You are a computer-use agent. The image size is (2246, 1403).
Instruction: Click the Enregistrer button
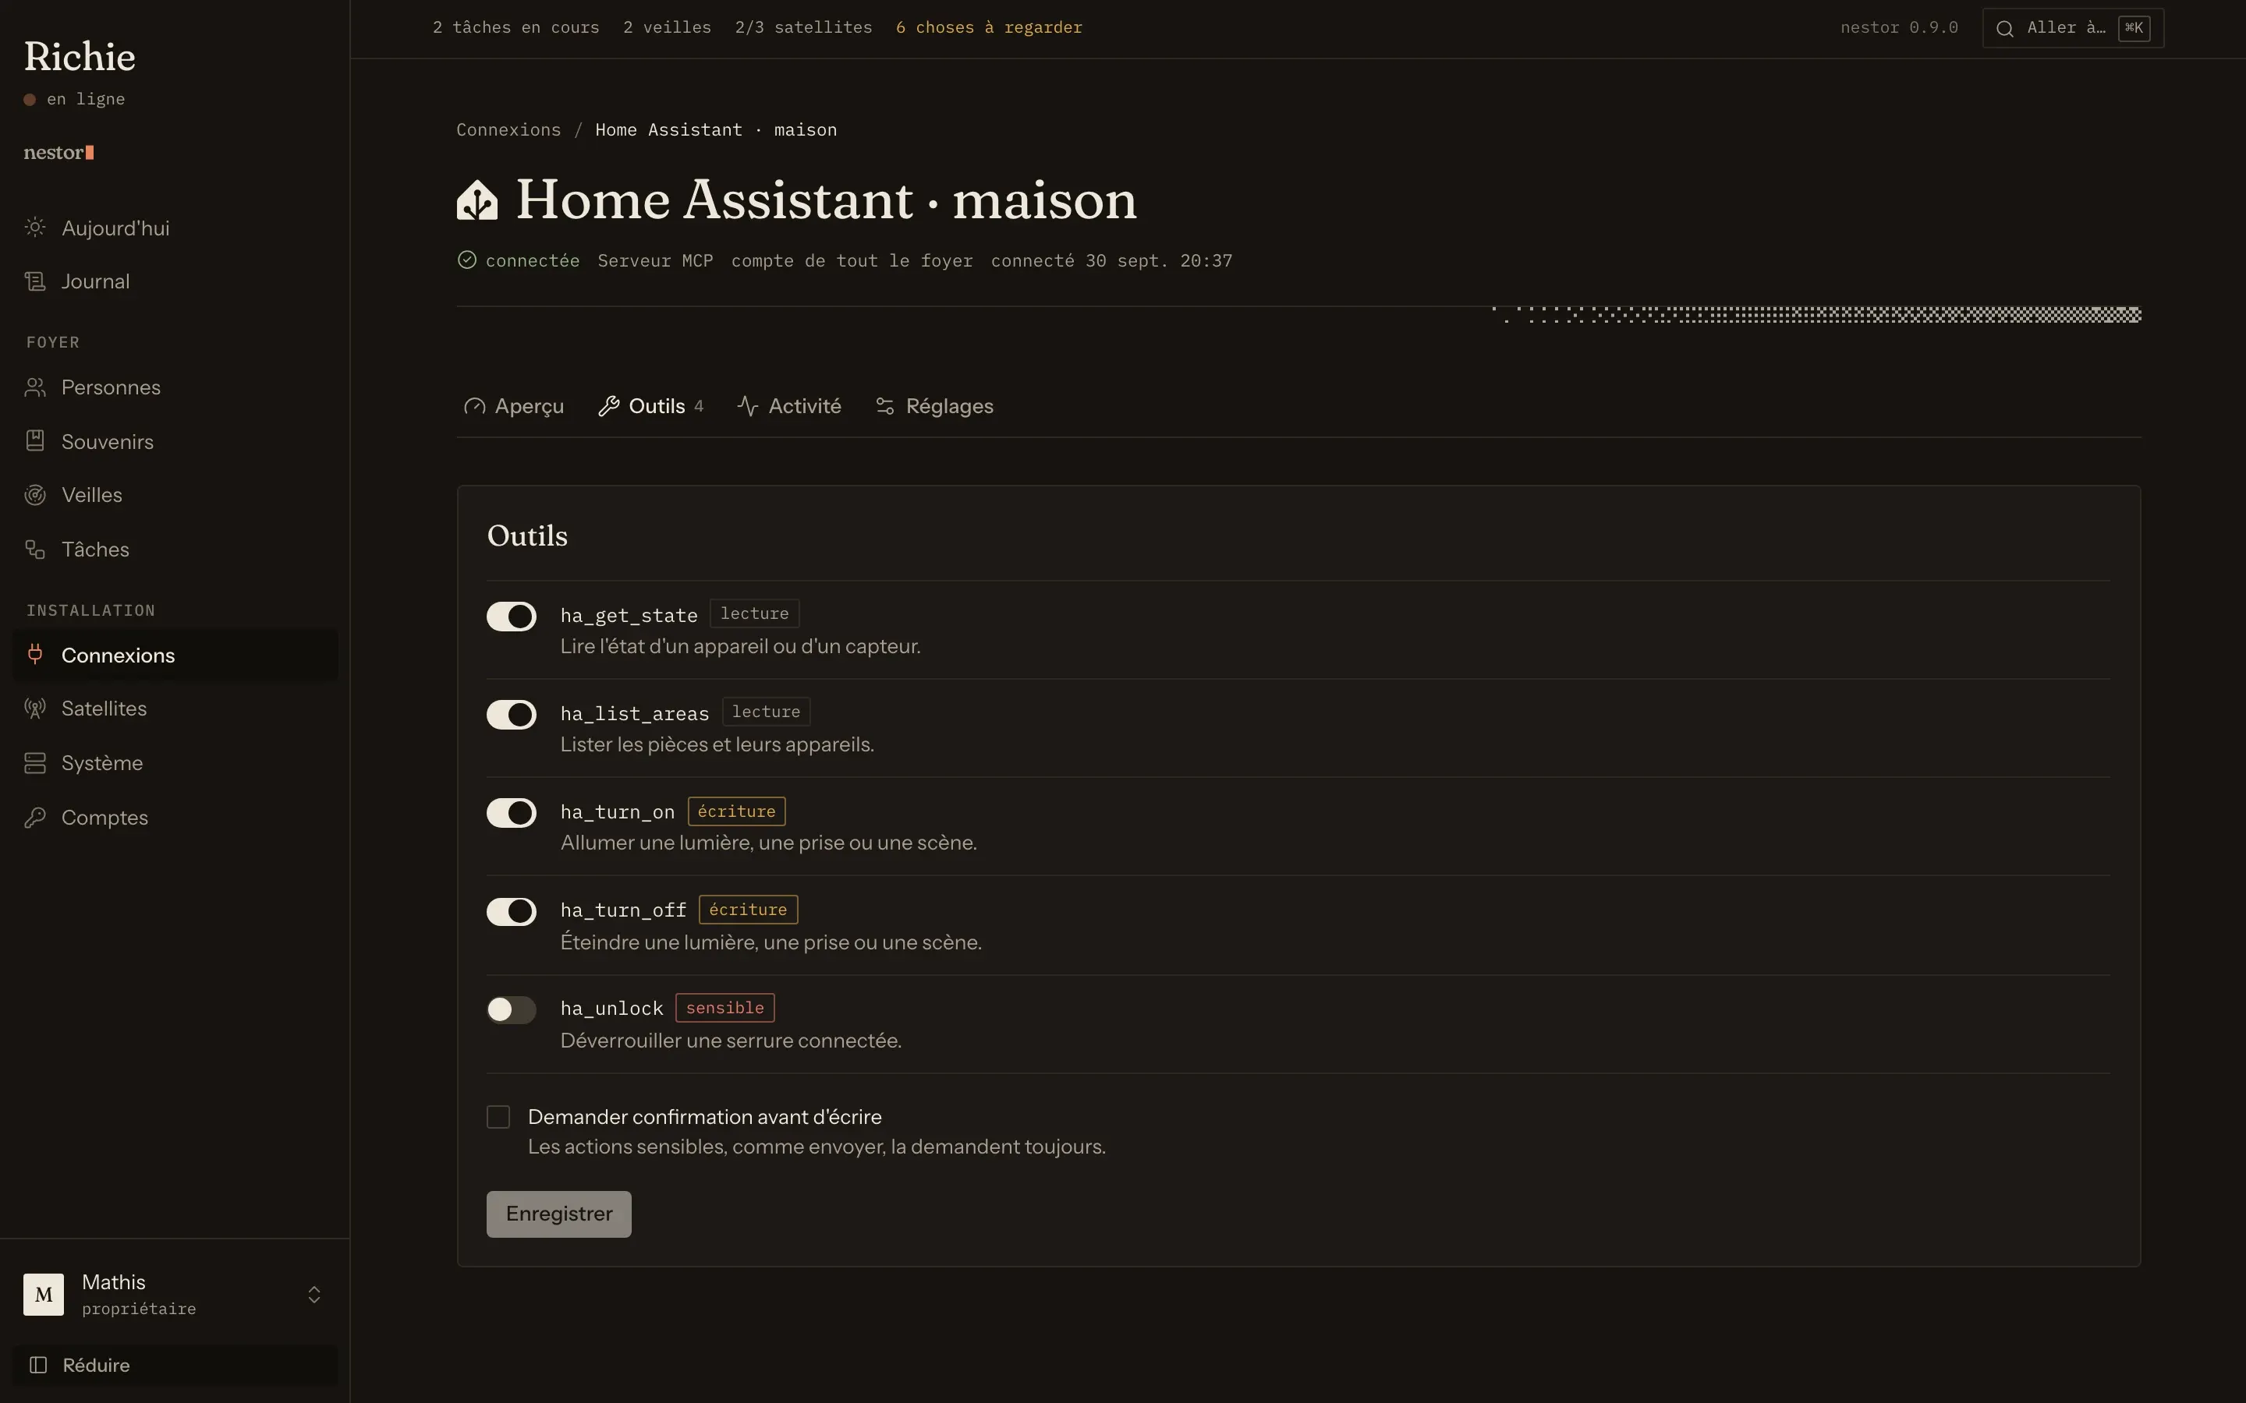(558, 1214)
